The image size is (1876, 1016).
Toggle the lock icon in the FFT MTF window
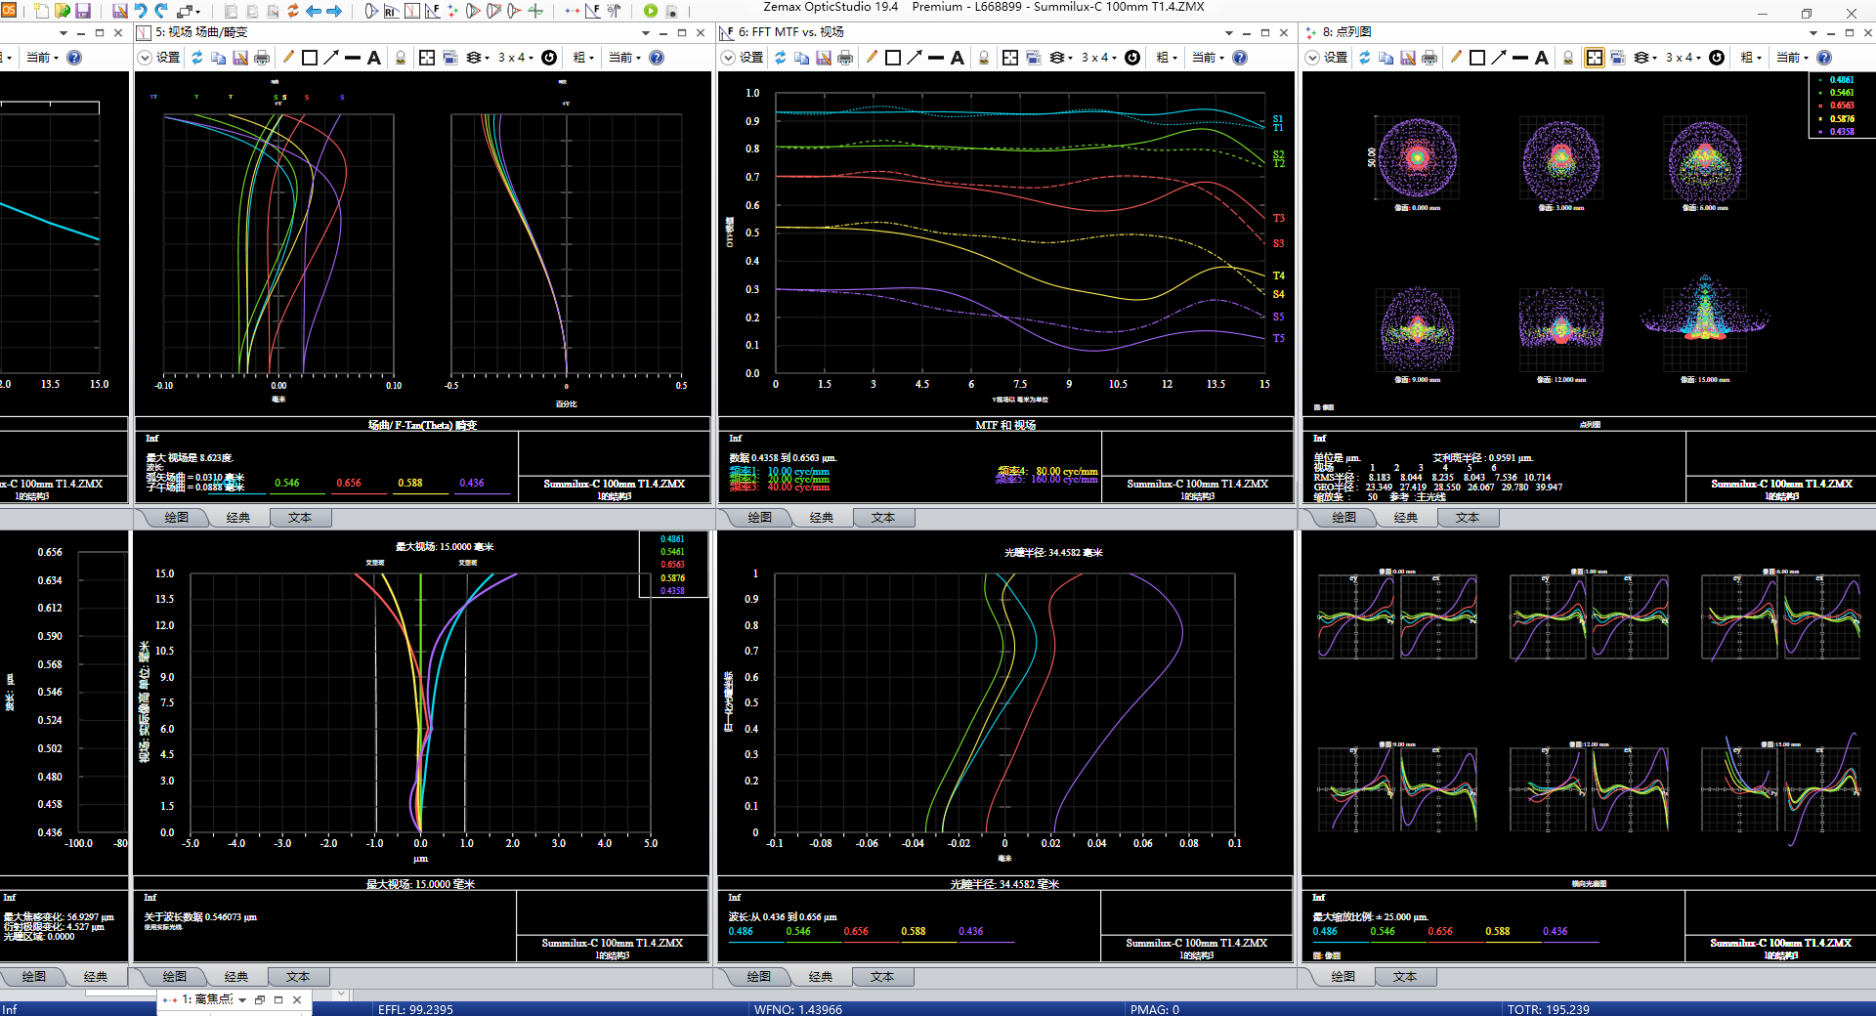tap(984, 58)
